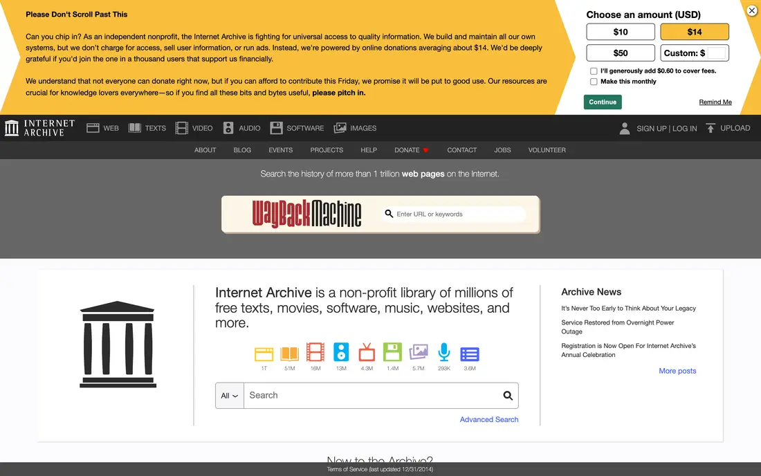Open the Help menu item

click(x=369, y=150)
